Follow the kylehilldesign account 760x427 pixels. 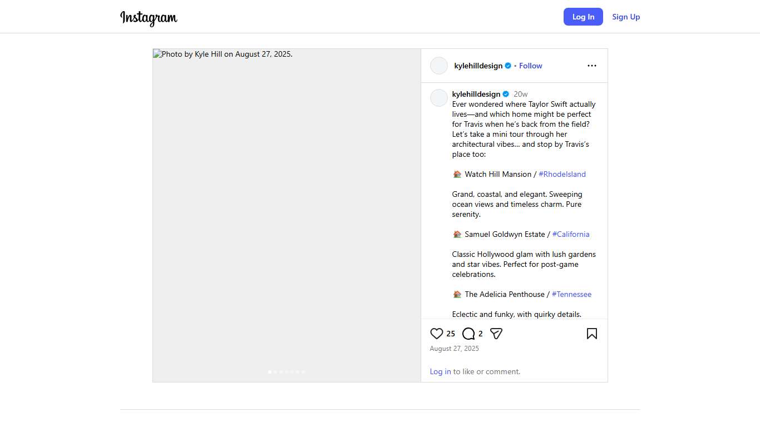click(x=530, y=66)
